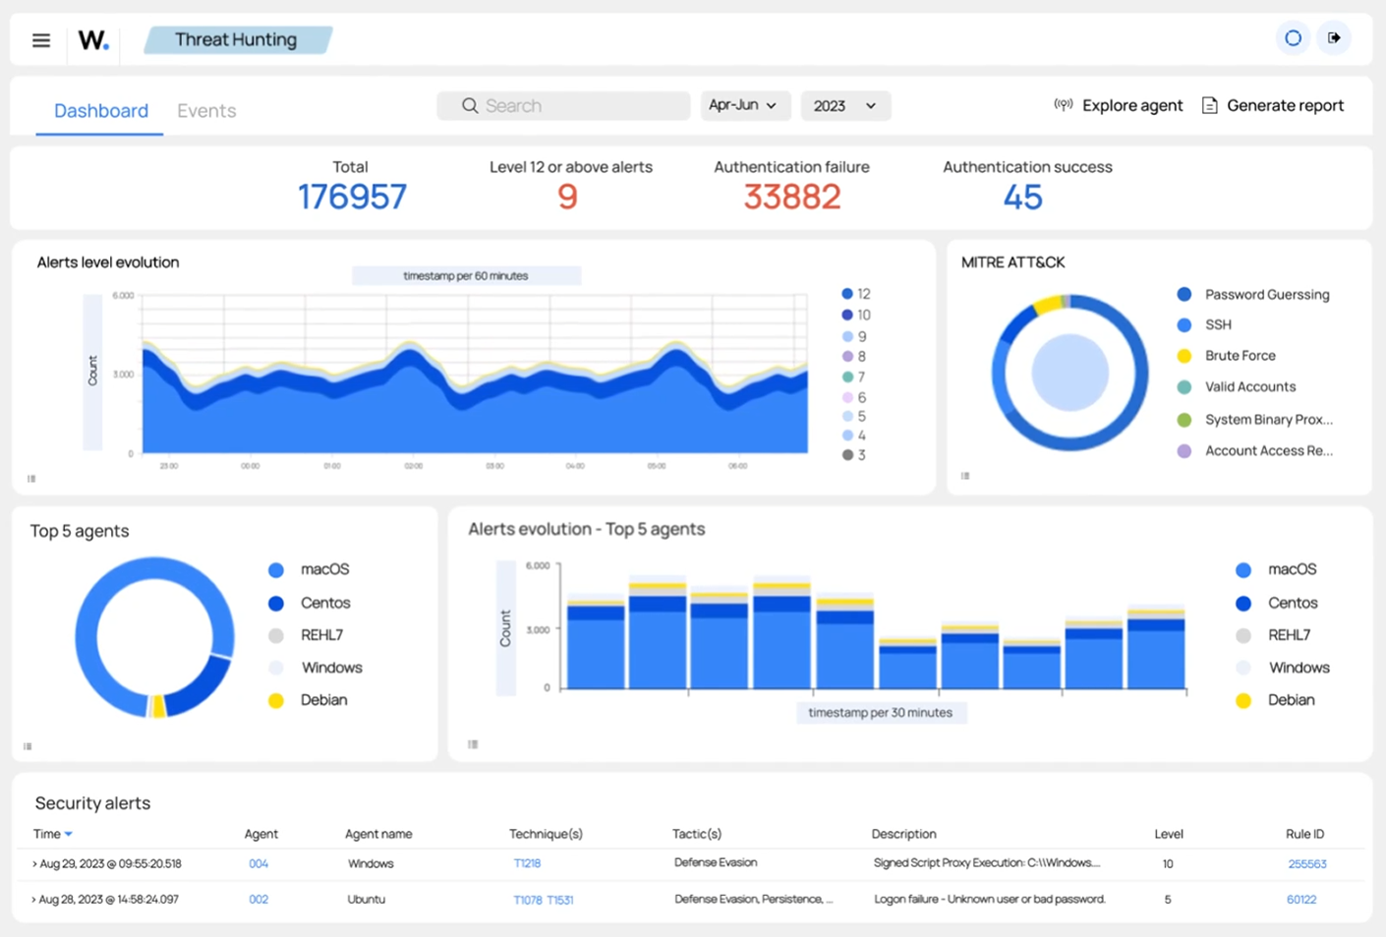This screenshot has width=1386, height=937.
Task: Open the 2023 year dropdown
Action: tap(845, 105)
